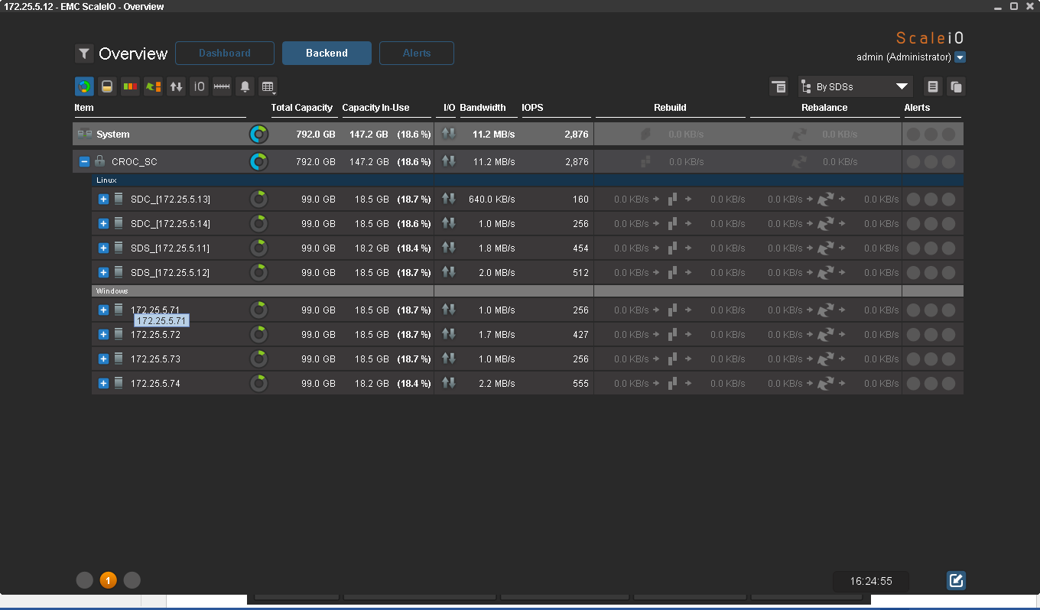Select the Windows group header
The image size is (1040, 610).
[527, 291]
